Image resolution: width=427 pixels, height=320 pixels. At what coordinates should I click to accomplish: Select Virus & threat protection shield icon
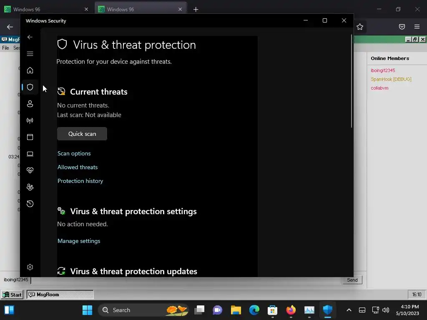pyautogui.click(x=30, y=87)
